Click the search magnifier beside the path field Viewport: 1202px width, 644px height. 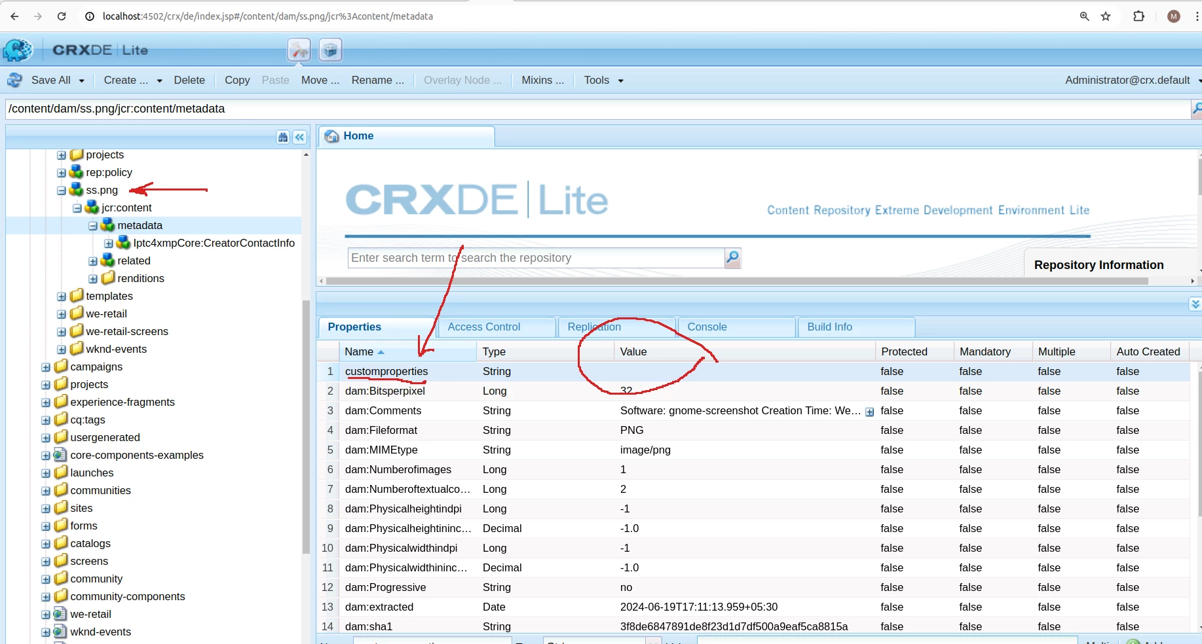coord(1196,109)
